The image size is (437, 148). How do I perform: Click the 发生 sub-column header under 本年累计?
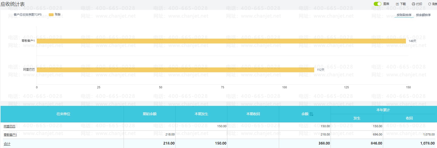(357, 118)
